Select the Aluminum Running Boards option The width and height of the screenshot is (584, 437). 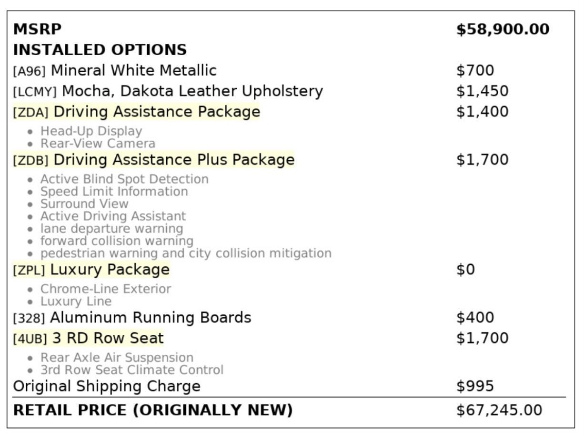pos(150,317)
